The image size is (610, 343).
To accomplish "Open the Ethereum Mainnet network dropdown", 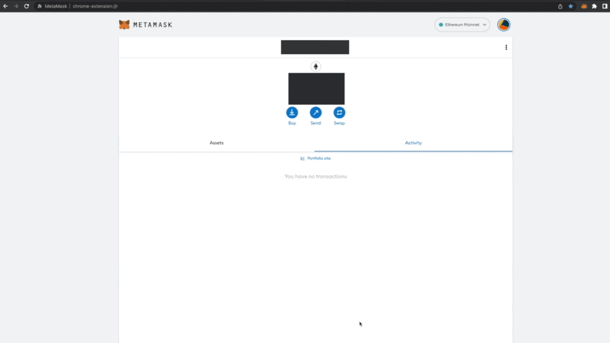I will (484, 25).
